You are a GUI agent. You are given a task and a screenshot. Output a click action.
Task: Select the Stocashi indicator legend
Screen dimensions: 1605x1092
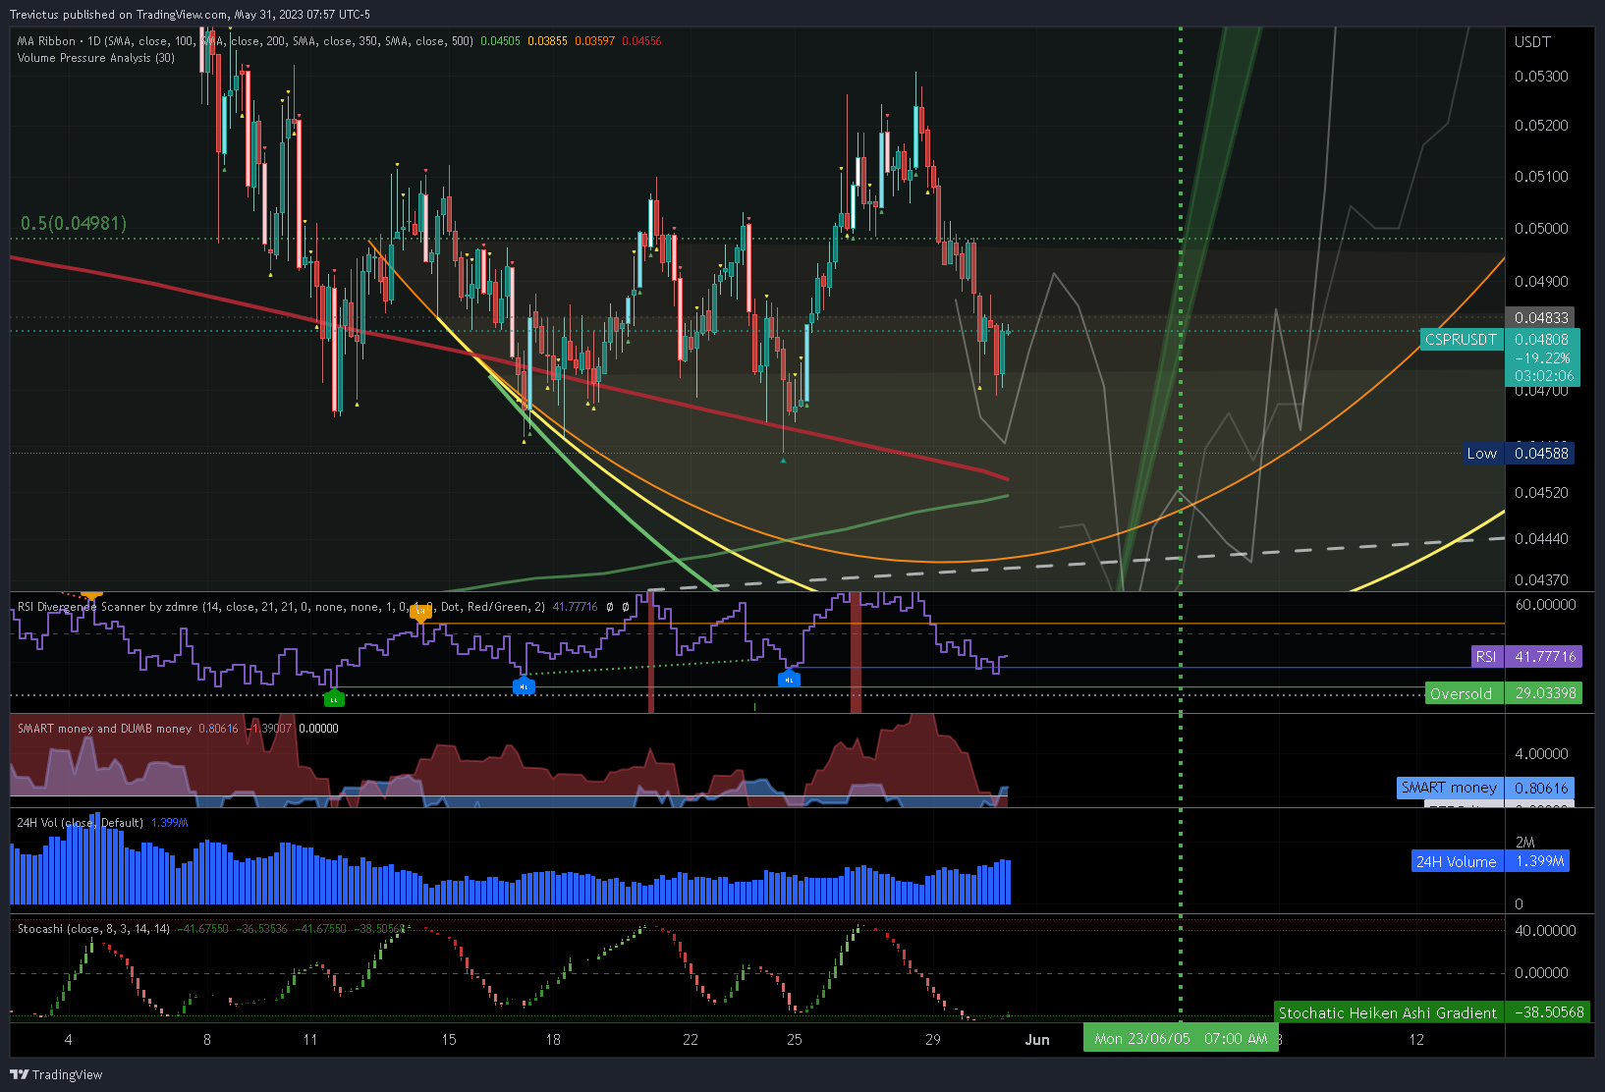pos(93,929)
